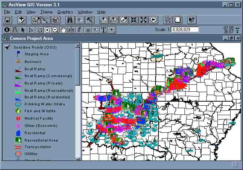Open the File menu
This screenshot has height=170, width=243.
[x=7, y=12]
